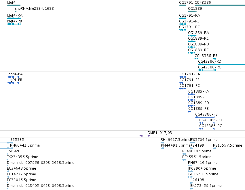The image size is (245, 190).
Task: Select the Idgf4 gene feature
Action: [11, 3]
